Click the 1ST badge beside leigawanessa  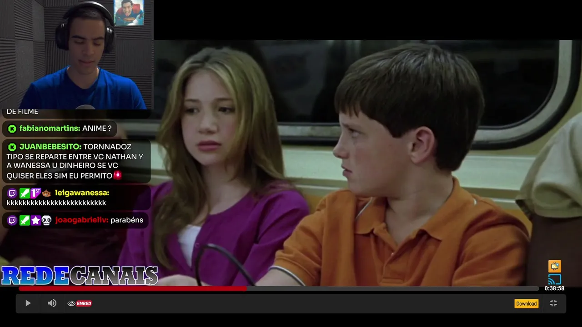point(35,193)
